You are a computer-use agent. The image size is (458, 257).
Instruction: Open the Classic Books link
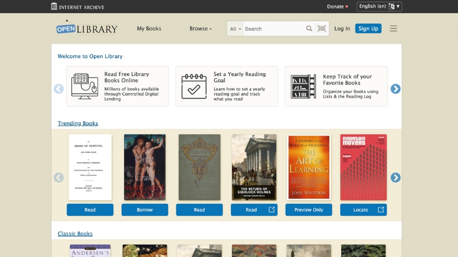75,234
